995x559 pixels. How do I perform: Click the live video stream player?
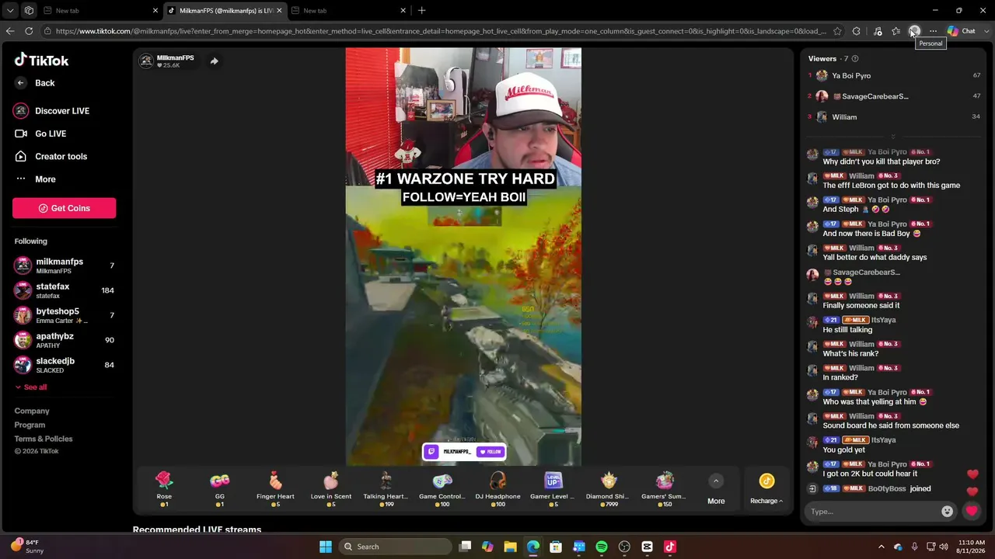[463, 257]
